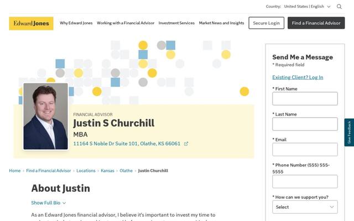Focus the First Name input field

[x=305, y=98]
